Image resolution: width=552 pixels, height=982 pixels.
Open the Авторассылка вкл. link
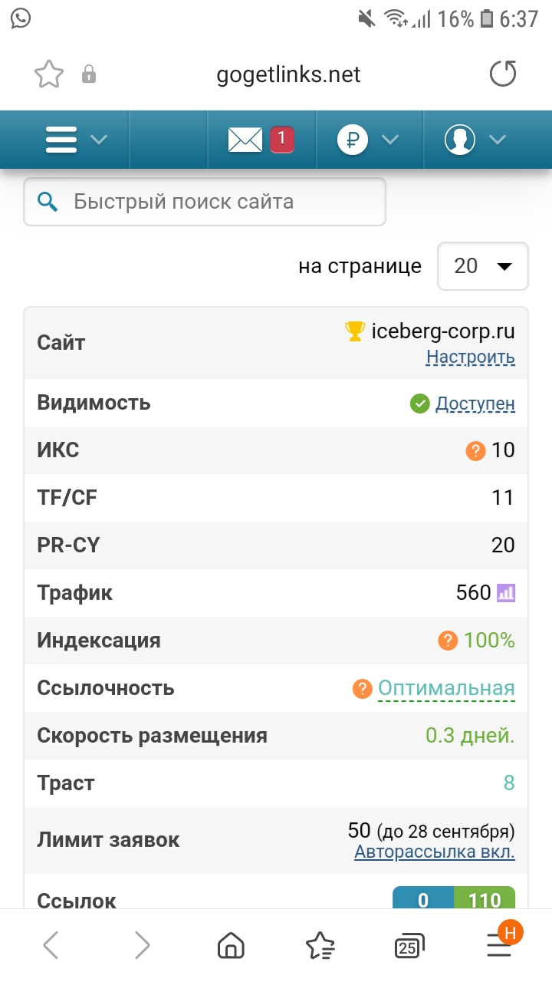coord(435,852)
